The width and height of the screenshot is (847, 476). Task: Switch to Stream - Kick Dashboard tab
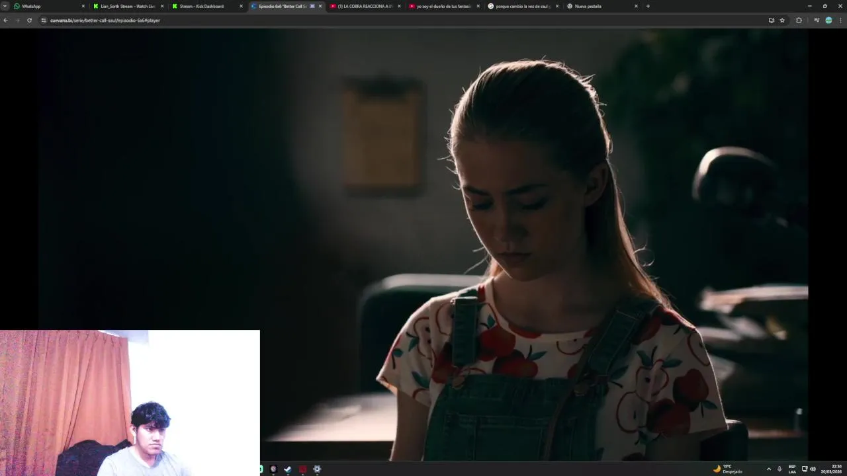(x=207, y=6)
